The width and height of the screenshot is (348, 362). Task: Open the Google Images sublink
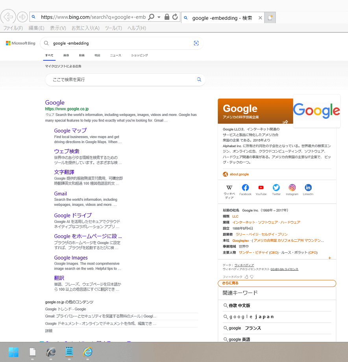71,258
